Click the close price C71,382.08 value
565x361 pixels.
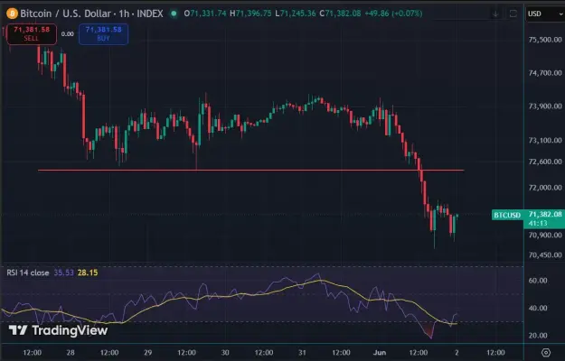(340, 14)
